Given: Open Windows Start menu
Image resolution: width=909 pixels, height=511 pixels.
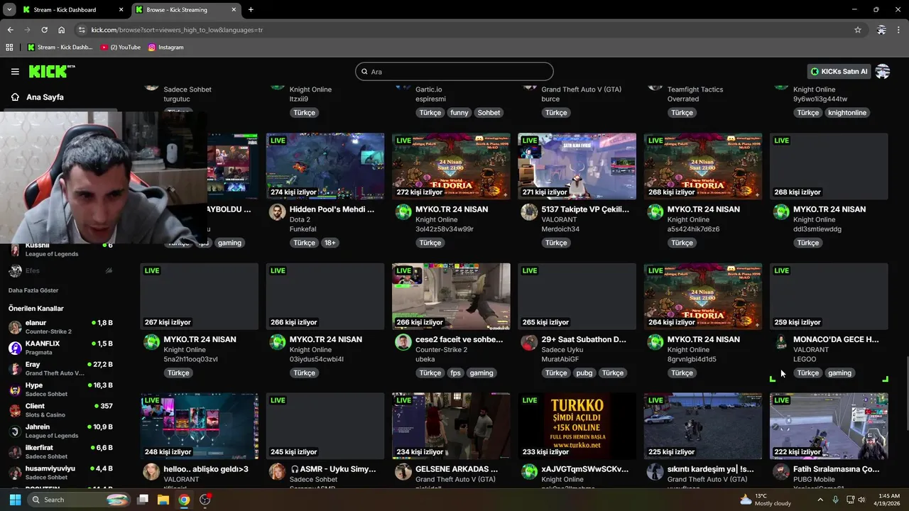Looking at the screenshot, I should click(15, 500).
